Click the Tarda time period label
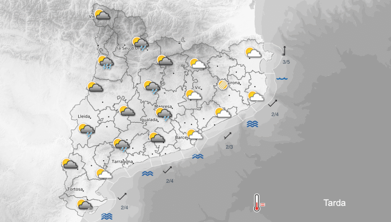The image size is (391, 222). (x=334, y=203)
